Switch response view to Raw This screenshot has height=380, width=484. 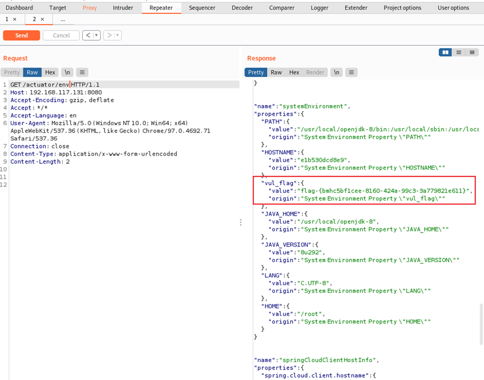click(276, 73)
